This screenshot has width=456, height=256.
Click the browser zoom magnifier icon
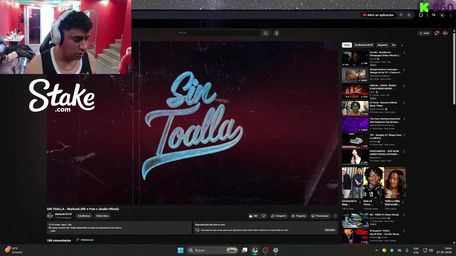401,15
